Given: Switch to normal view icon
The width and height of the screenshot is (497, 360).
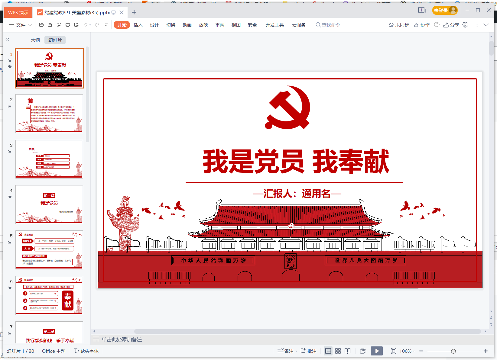Looking at the screenshot, I should (x=328, y=351).
